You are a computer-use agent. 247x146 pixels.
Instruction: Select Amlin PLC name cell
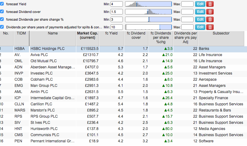coord(53,92)
